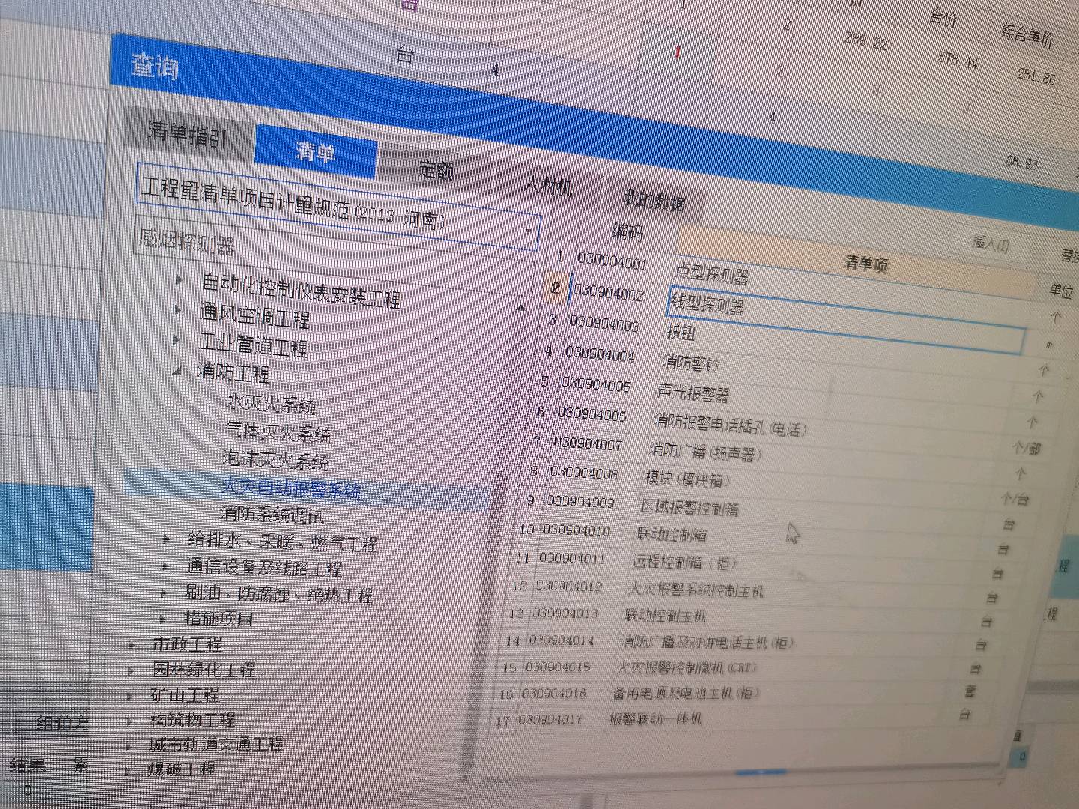Select 构筑物工程 tree item
1079x809 pixels.
[193, 719]
